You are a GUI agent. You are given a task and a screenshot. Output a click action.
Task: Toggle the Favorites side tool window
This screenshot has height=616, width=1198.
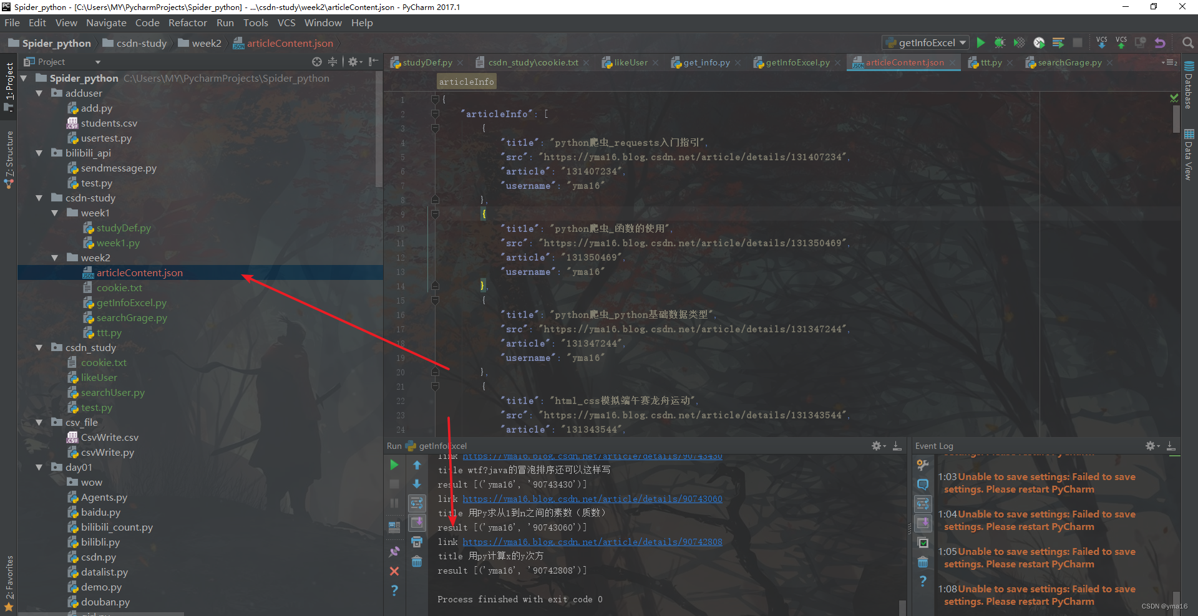(x=9, y=583)
